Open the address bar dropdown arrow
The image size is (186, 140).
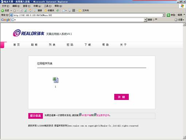(x=164, y=15)
